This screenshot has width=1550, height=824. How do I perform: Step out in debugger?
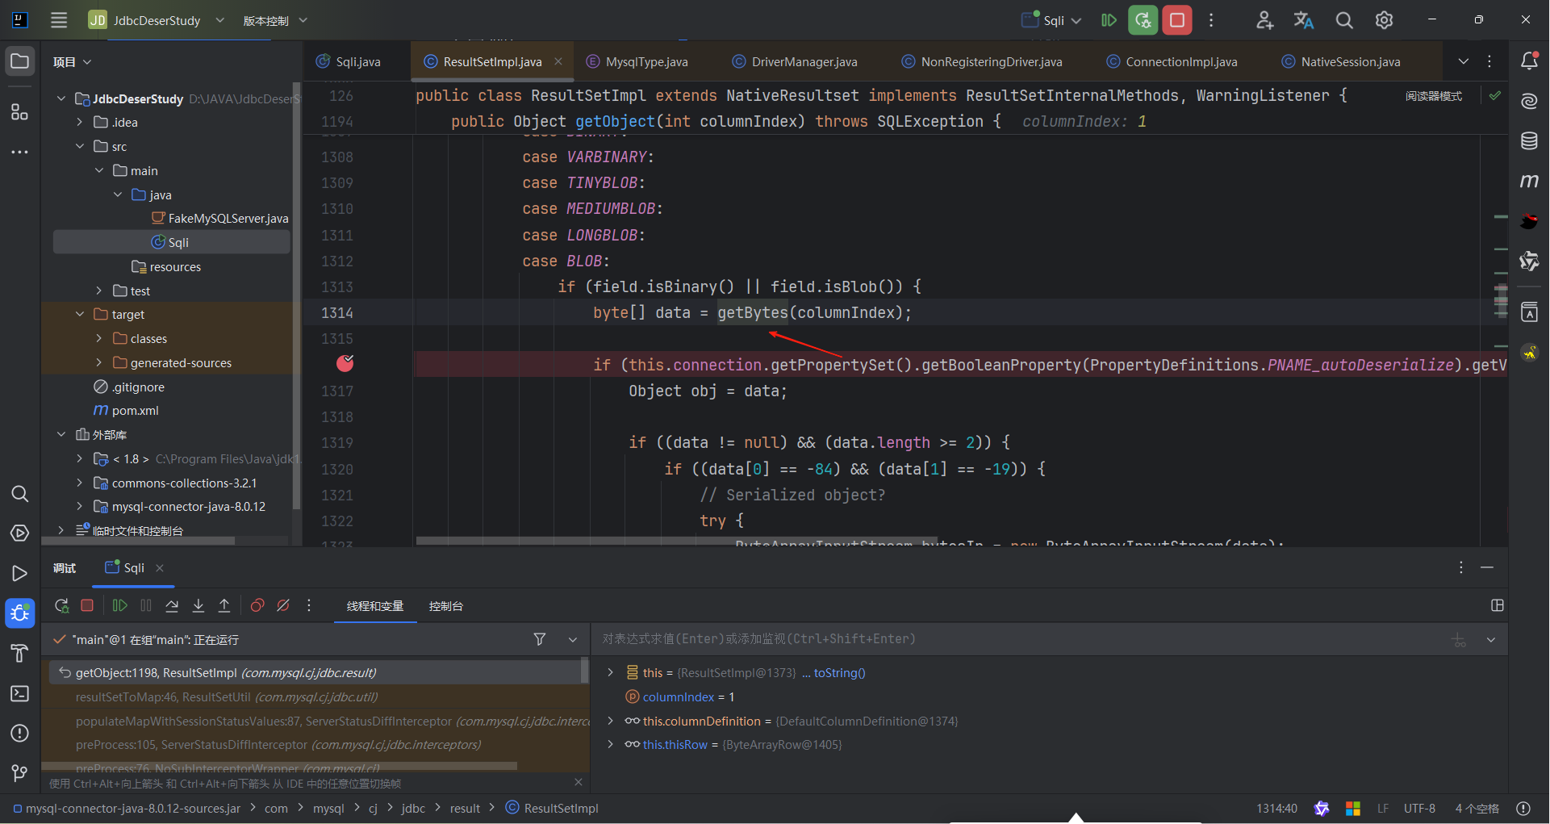(224, 605)
